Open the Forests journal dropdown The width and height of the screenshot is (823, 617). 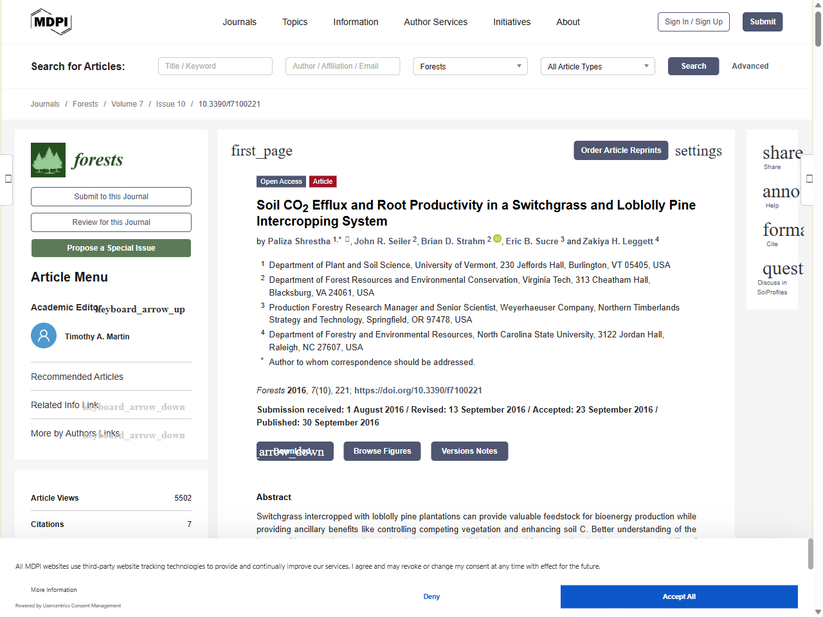tap(470, 66)
